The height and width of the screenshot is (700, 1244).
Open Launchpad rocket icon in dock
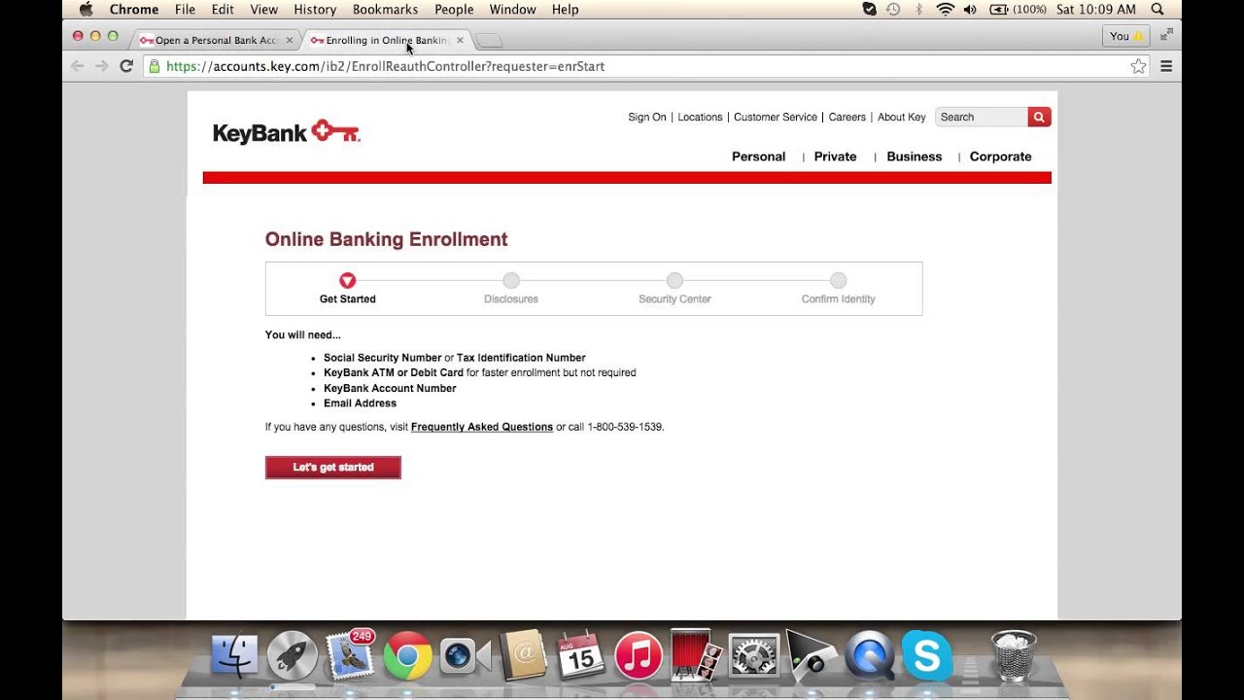coord(292,657)
